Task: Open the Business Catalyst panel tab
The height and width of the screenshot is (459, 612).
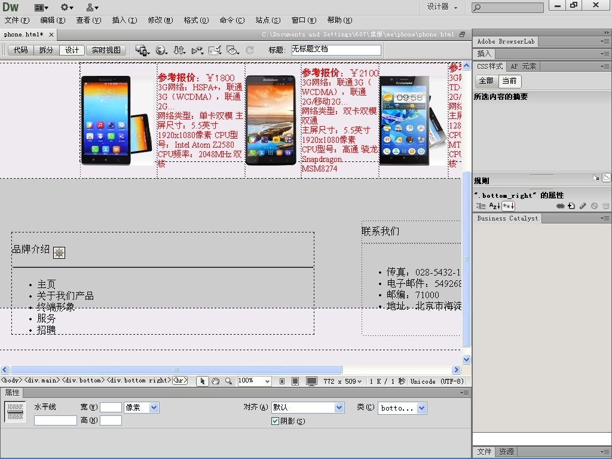Action: 507,219
